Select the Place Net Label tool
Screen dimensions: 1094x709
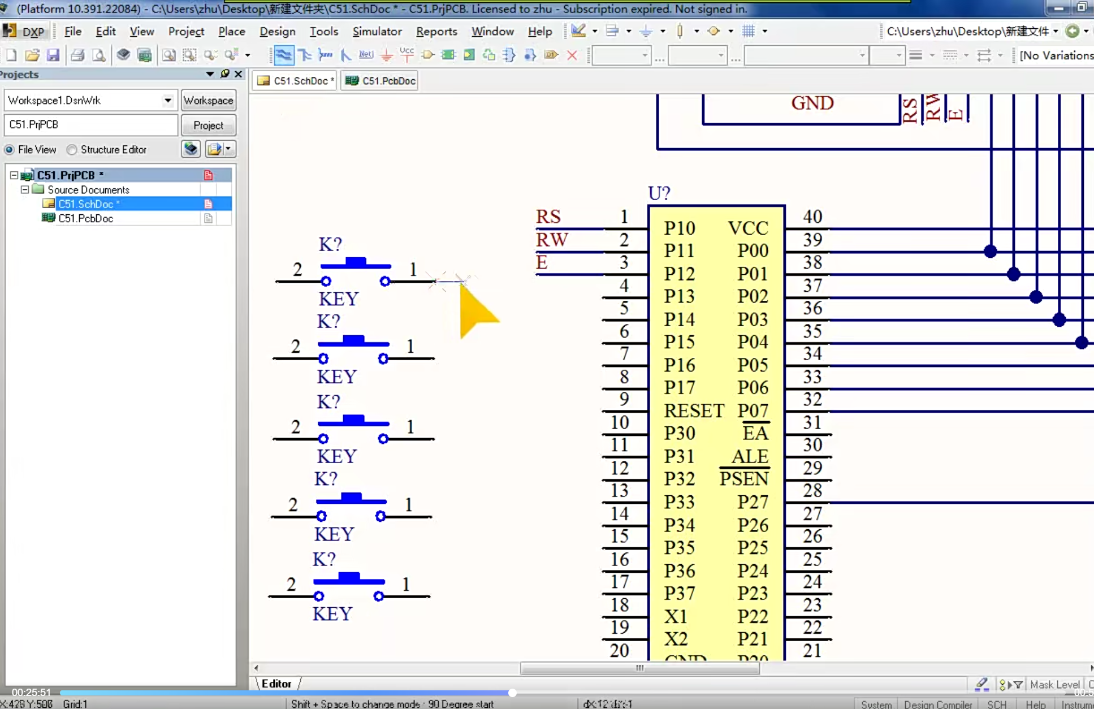[x=366, y=55]
